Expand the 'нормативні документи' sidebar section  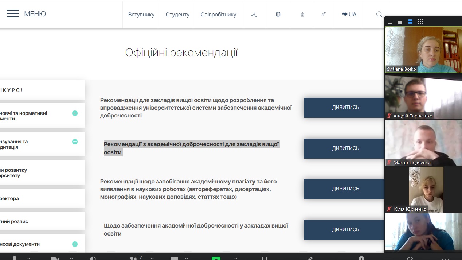pos(75,113)
